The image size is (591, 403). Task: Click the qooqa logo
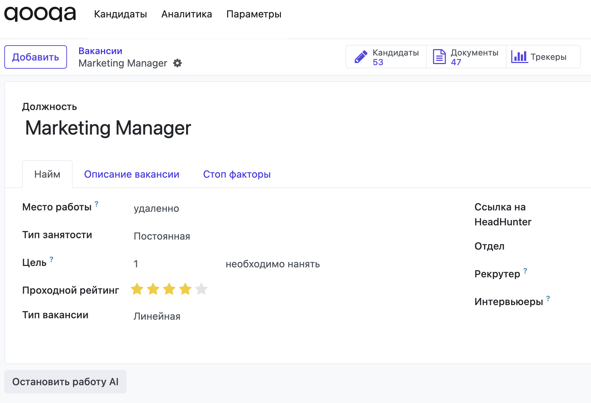tap(40, 14)
